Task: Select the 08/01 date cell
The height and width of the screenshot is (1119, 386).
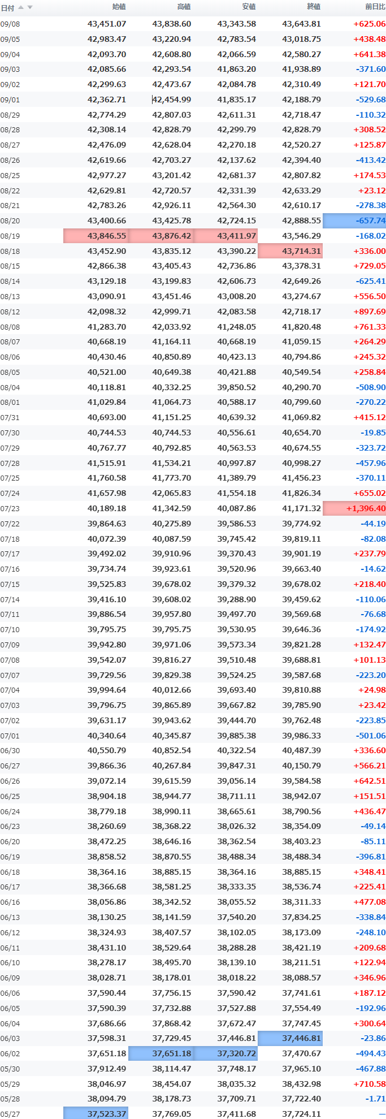Action: [10, 403]
